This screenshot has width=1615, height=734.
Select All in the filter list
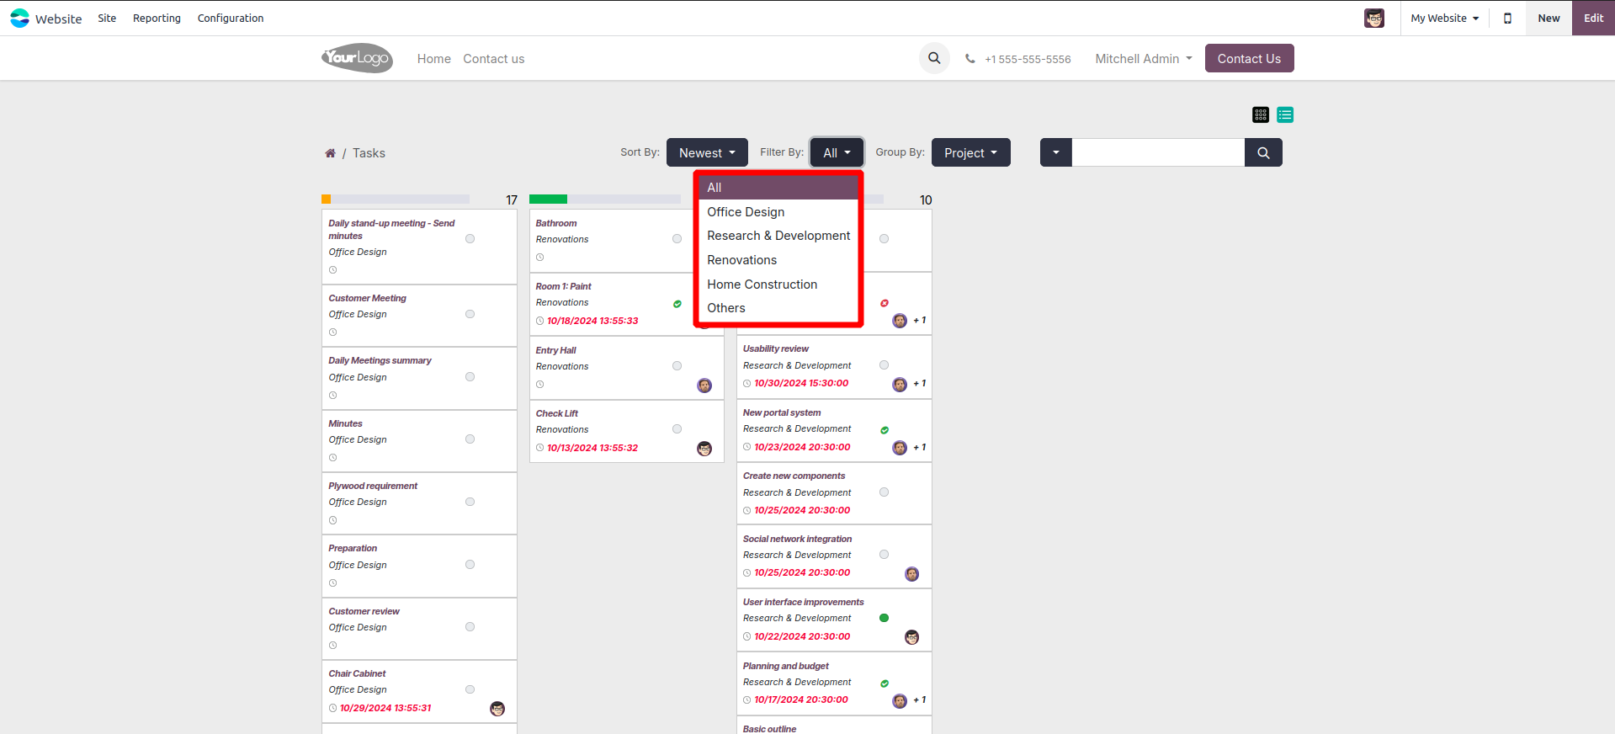coord(778,188)
